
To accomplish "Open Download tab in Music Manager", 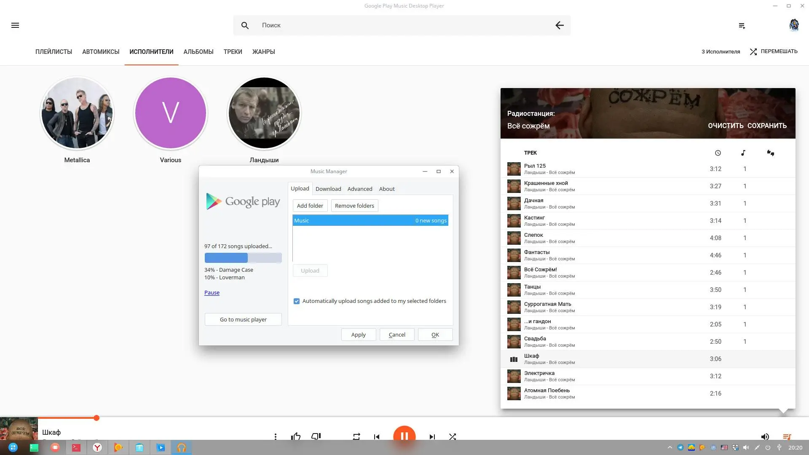I will [328, 189].
